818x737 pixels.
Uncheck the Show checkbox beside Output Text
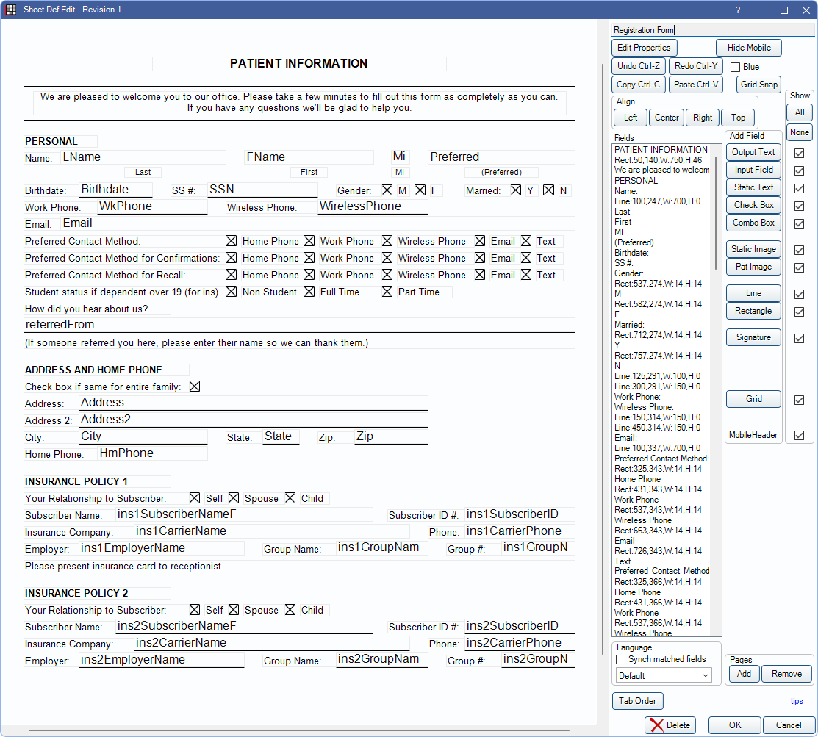click(x=799, y=153)
